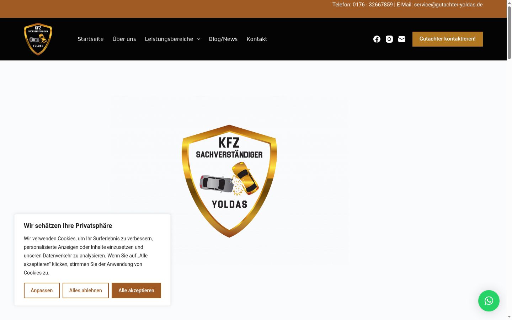
Task: Click Gutachter kontaktieren! button
Action: 448,39
